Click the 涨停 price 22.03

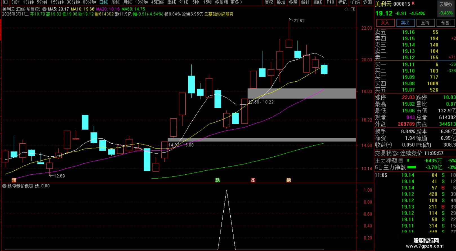[x=408, y=97]
